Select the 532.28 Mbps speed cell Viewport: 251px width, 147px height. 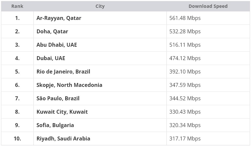click(208, 31)
